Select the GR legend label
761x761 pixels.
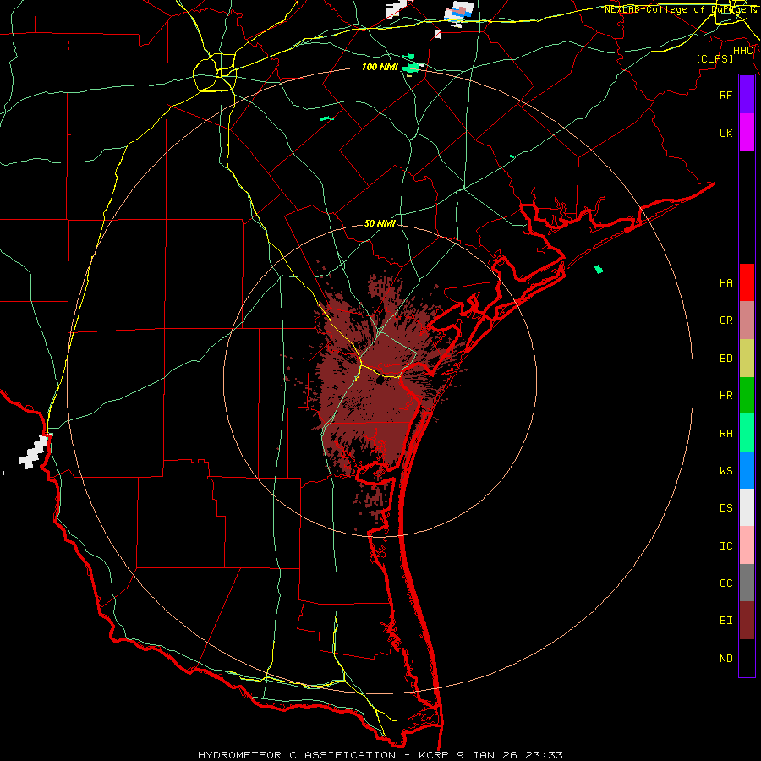coord(725,320)
